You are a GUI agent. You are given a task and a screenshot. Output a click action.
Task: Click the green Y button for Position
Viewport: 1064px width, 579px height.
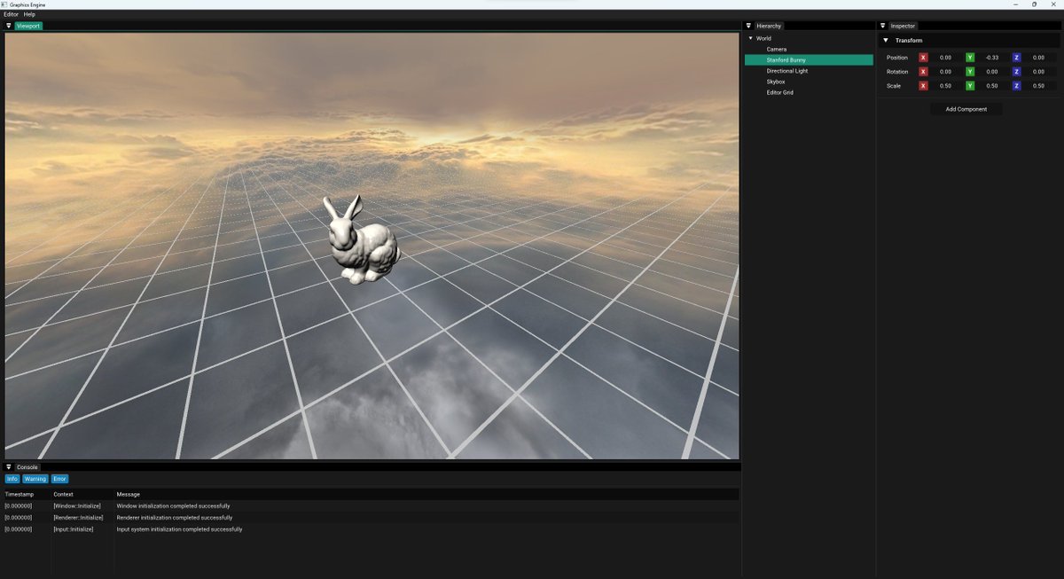(970, 58)
